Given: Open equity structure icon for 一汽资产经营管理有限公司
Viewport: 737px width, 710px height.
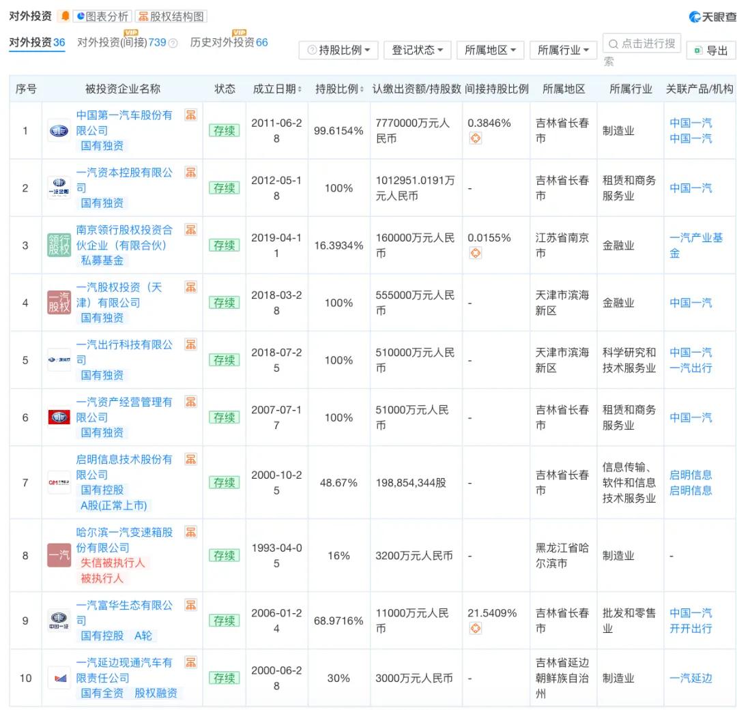Looking at the screenshot, I should click(191, 402).
